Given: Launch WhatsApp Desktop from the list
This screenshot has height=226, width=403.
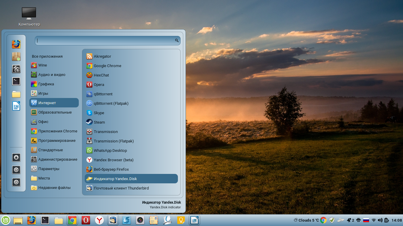Looking at the screenshot, I should pos(131,150).
